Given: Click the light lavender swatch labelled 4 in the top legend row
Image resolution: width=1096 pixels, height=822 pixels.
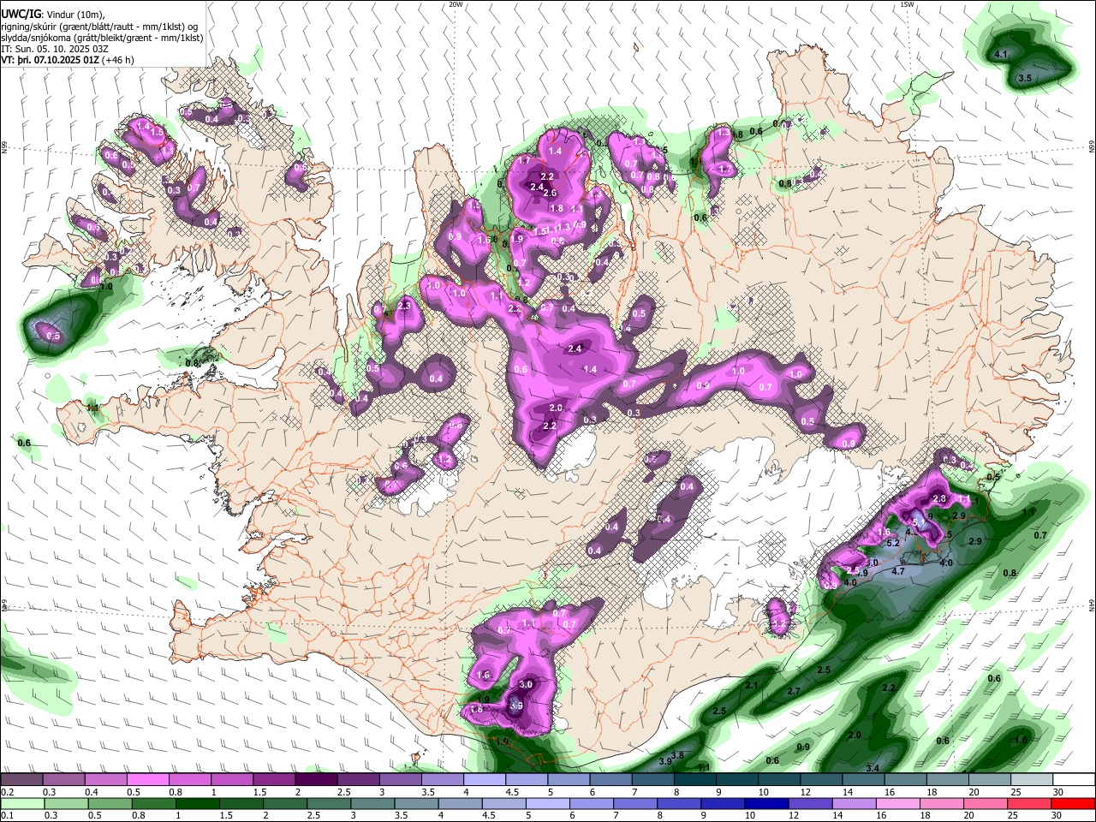Looking at the screenshot, I should pos(485,779).
